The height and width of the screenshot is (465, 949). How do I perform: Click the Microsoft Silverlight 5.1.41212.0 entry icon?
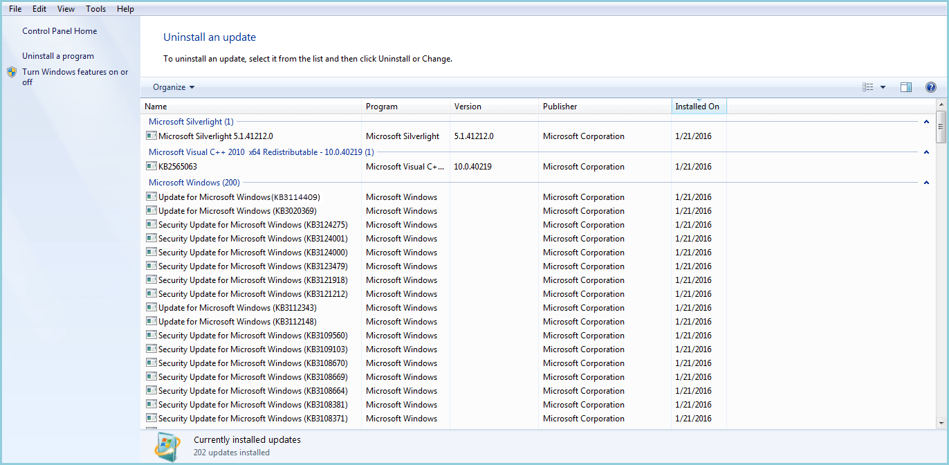click(x=151, y=136)
